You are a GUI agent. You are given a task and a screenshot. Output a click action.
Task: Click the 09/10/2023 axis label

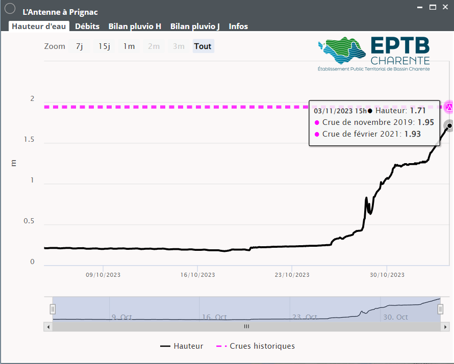coord(103,275)
